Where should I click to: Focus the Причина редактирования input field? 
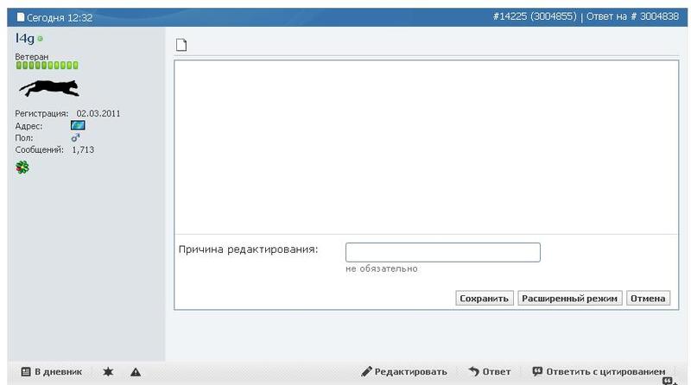point(442,252)
